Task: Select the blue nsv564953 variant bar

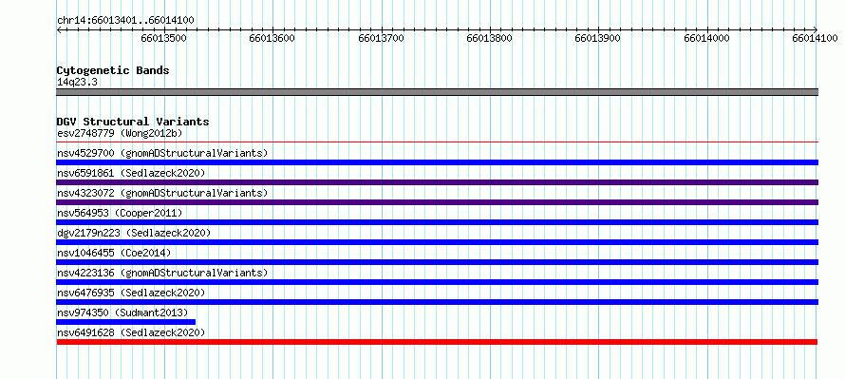Action: point(437,222)
